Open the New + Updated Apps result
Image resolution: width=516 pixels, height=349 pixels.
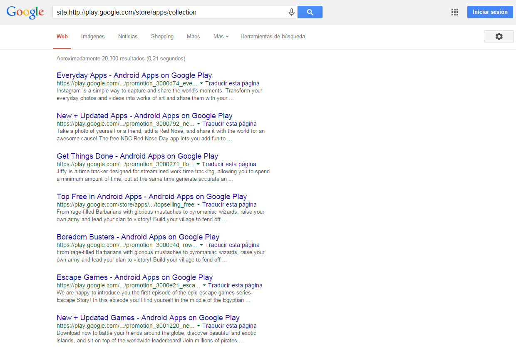(144, 116)
